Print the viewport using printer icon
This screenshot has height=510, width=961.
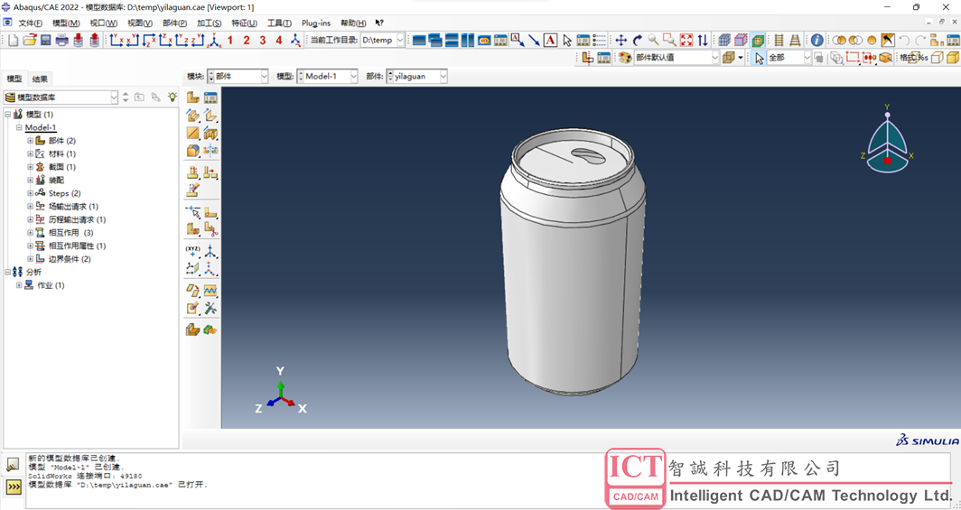point(62,41)
